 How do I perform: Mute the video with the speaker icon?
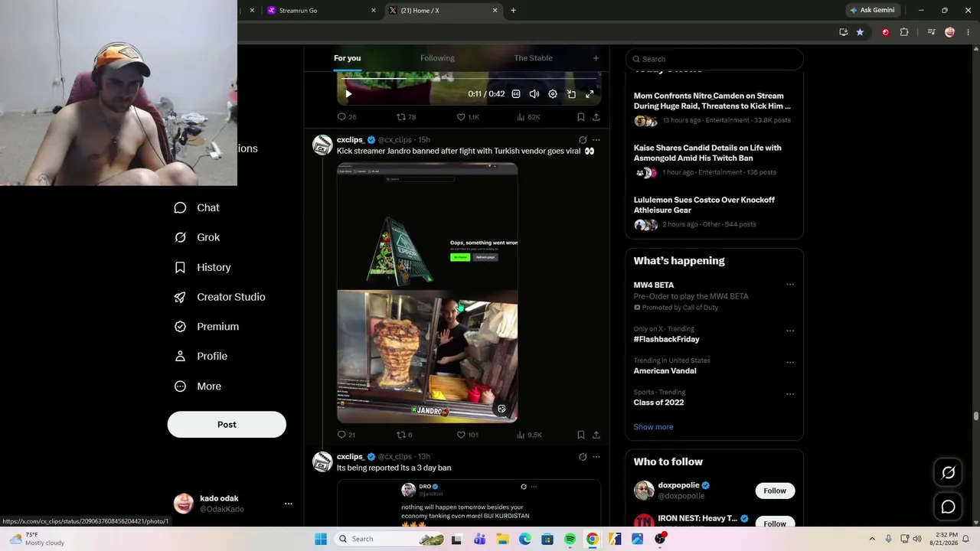point(534,94)
